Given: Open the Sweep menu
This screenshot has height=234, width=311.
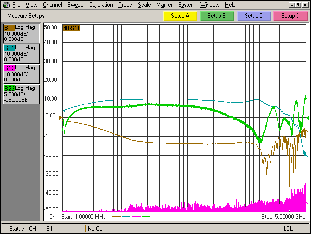Looking at the screenshot, I should click(x=76, y=5).
